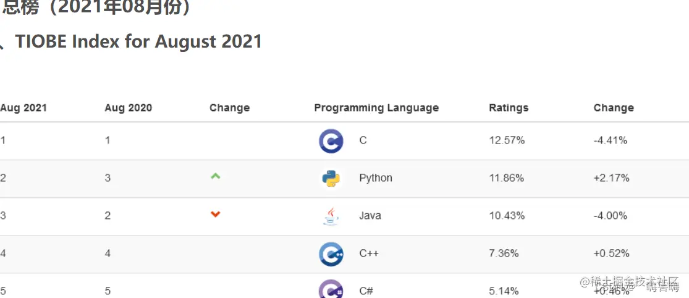The image size is (689, 298).
Task: Click the TIOBE Index for August 2021 heading
Action: click(x=138, y=41)
